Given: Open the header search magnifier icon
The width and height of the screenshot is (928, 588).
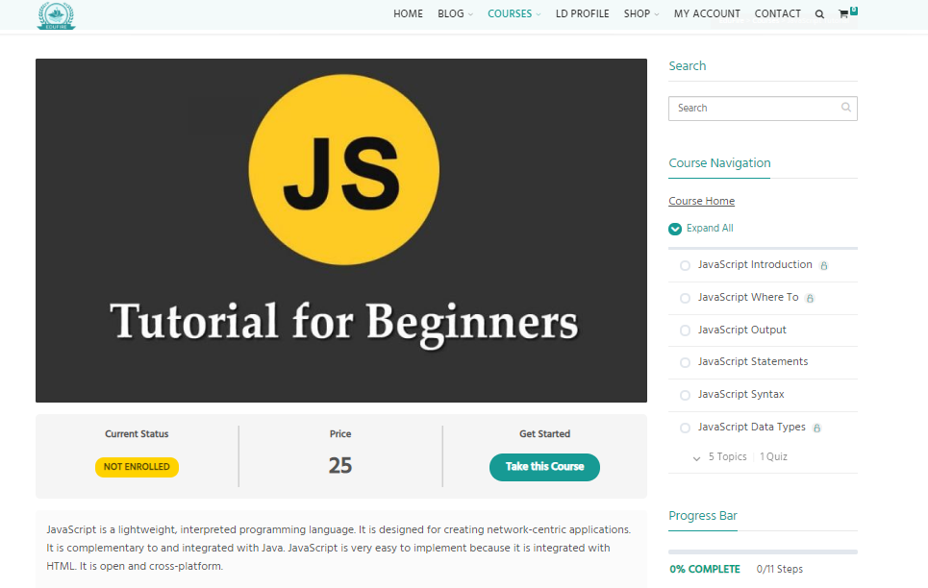Looking at the screenshot, I should click(819, 14).
